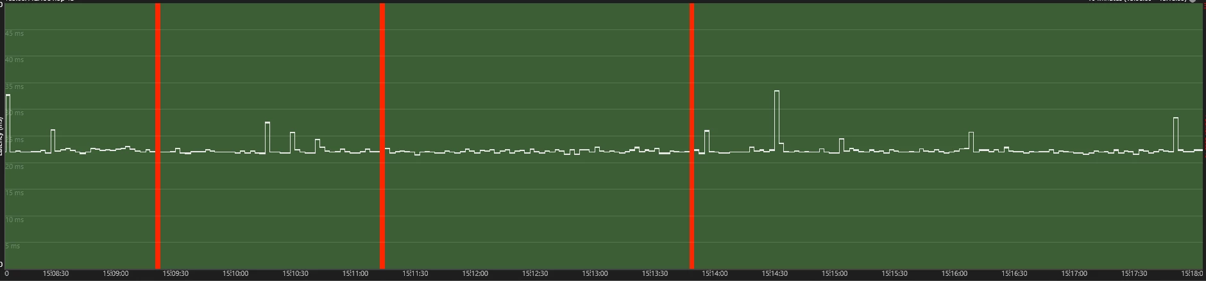Image resolution: width=1206 pixels, height=281 pixels.
Task: Click the initial spike at the graph's left edge
Action: [x=8, y=123]
